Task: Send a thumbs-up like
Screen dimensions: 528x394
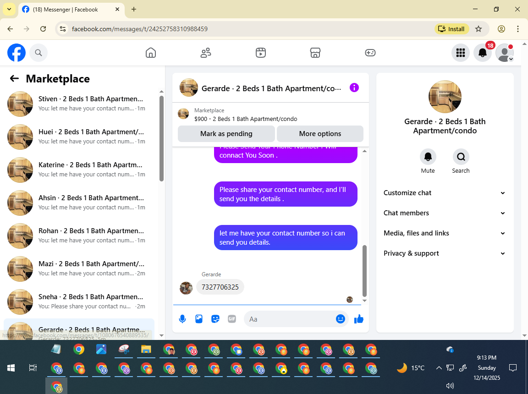Action: [359, 319]
